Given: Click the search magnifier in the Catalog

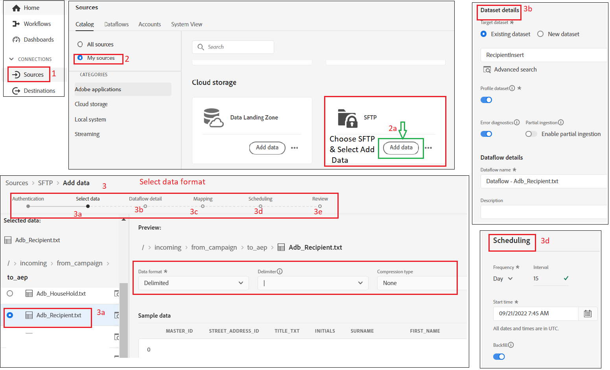Looking at the screenshot, I should coord(201,47).
